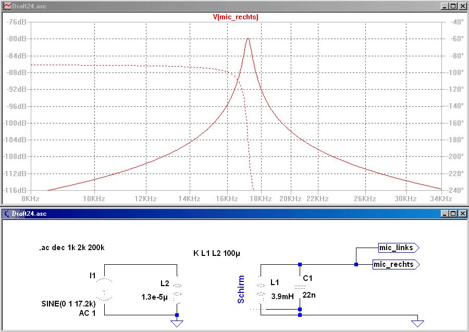
Task: Click the mic_links net label
Action: 399,248
